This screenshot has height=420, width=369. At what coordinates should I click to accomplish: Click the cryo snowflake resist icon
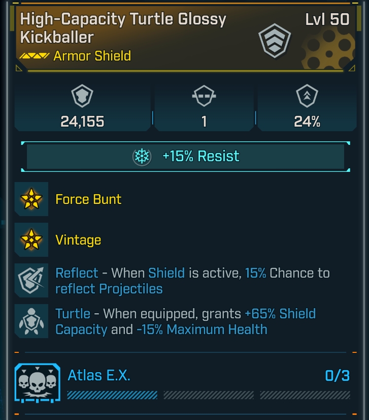coord(142,157)
